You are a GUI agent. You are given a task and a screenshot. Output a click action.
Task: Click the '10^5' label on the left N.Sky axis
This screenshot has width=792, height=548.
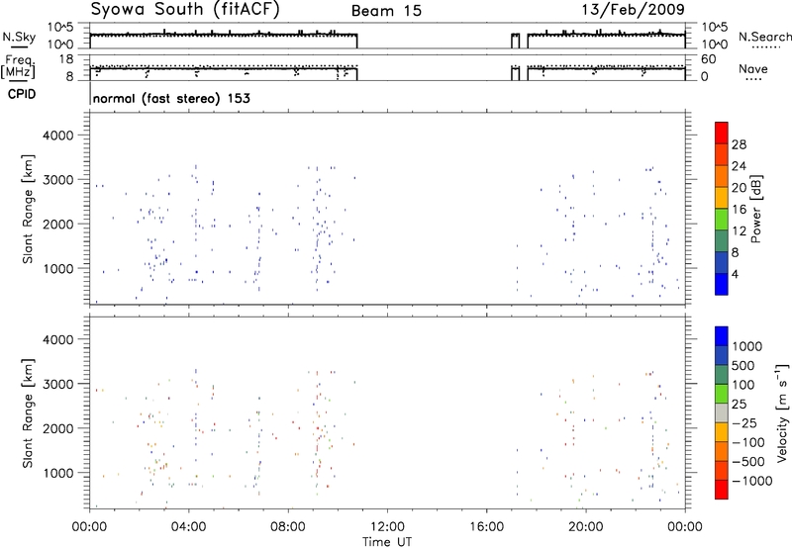(x=60, y=27)
